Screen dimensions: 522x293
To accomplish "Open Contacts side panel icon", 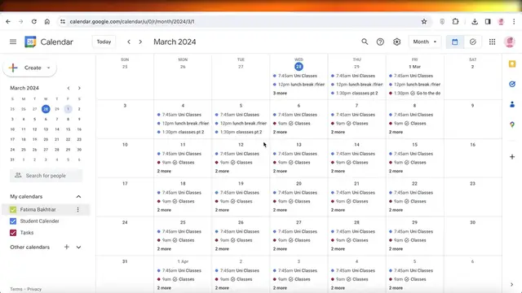I will pos(512,104).
